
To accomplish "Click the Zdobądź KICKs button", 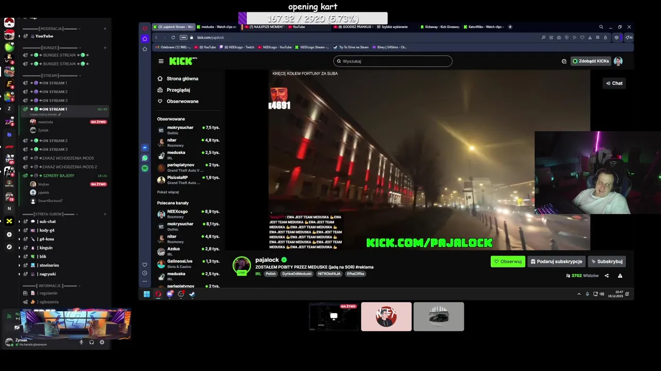I will click(x=591, y=61).
